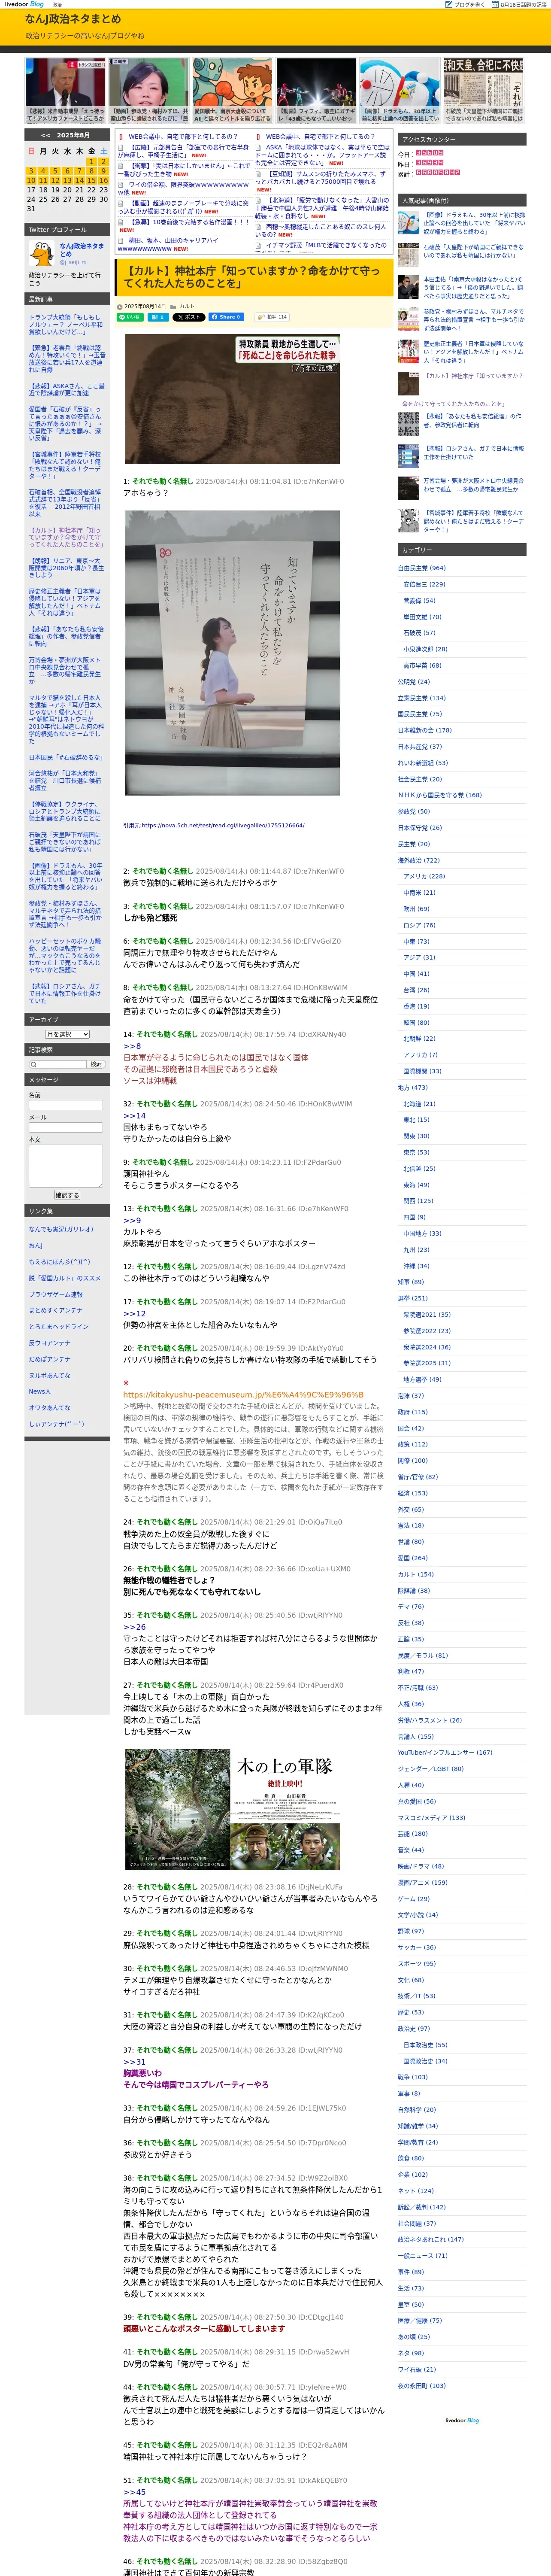Image resolution: width=551 pixels, height=2576 pixels.
Task: Click the magnifier icon in the article search box
Action: [34, 1064]
